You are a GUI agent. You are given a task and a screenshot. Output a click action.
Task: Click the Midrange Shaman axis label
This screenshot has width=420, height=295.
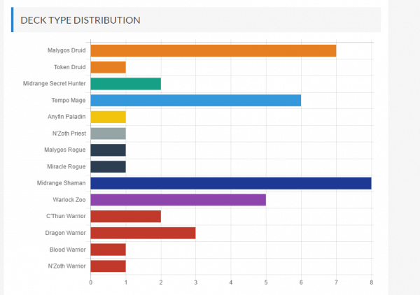tap(61, 183)
